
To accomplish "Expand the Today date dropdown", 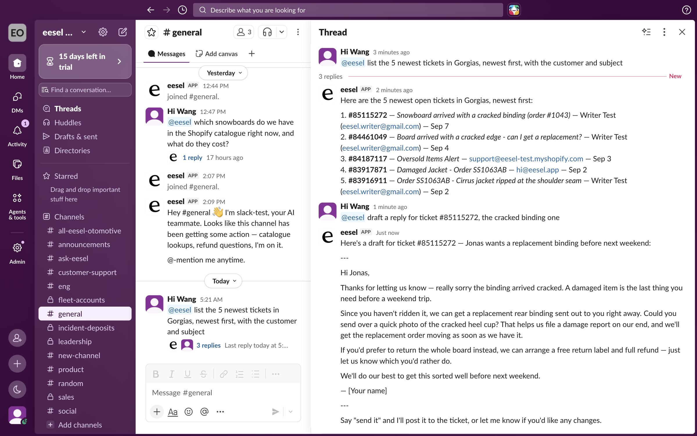I will 223,281.
